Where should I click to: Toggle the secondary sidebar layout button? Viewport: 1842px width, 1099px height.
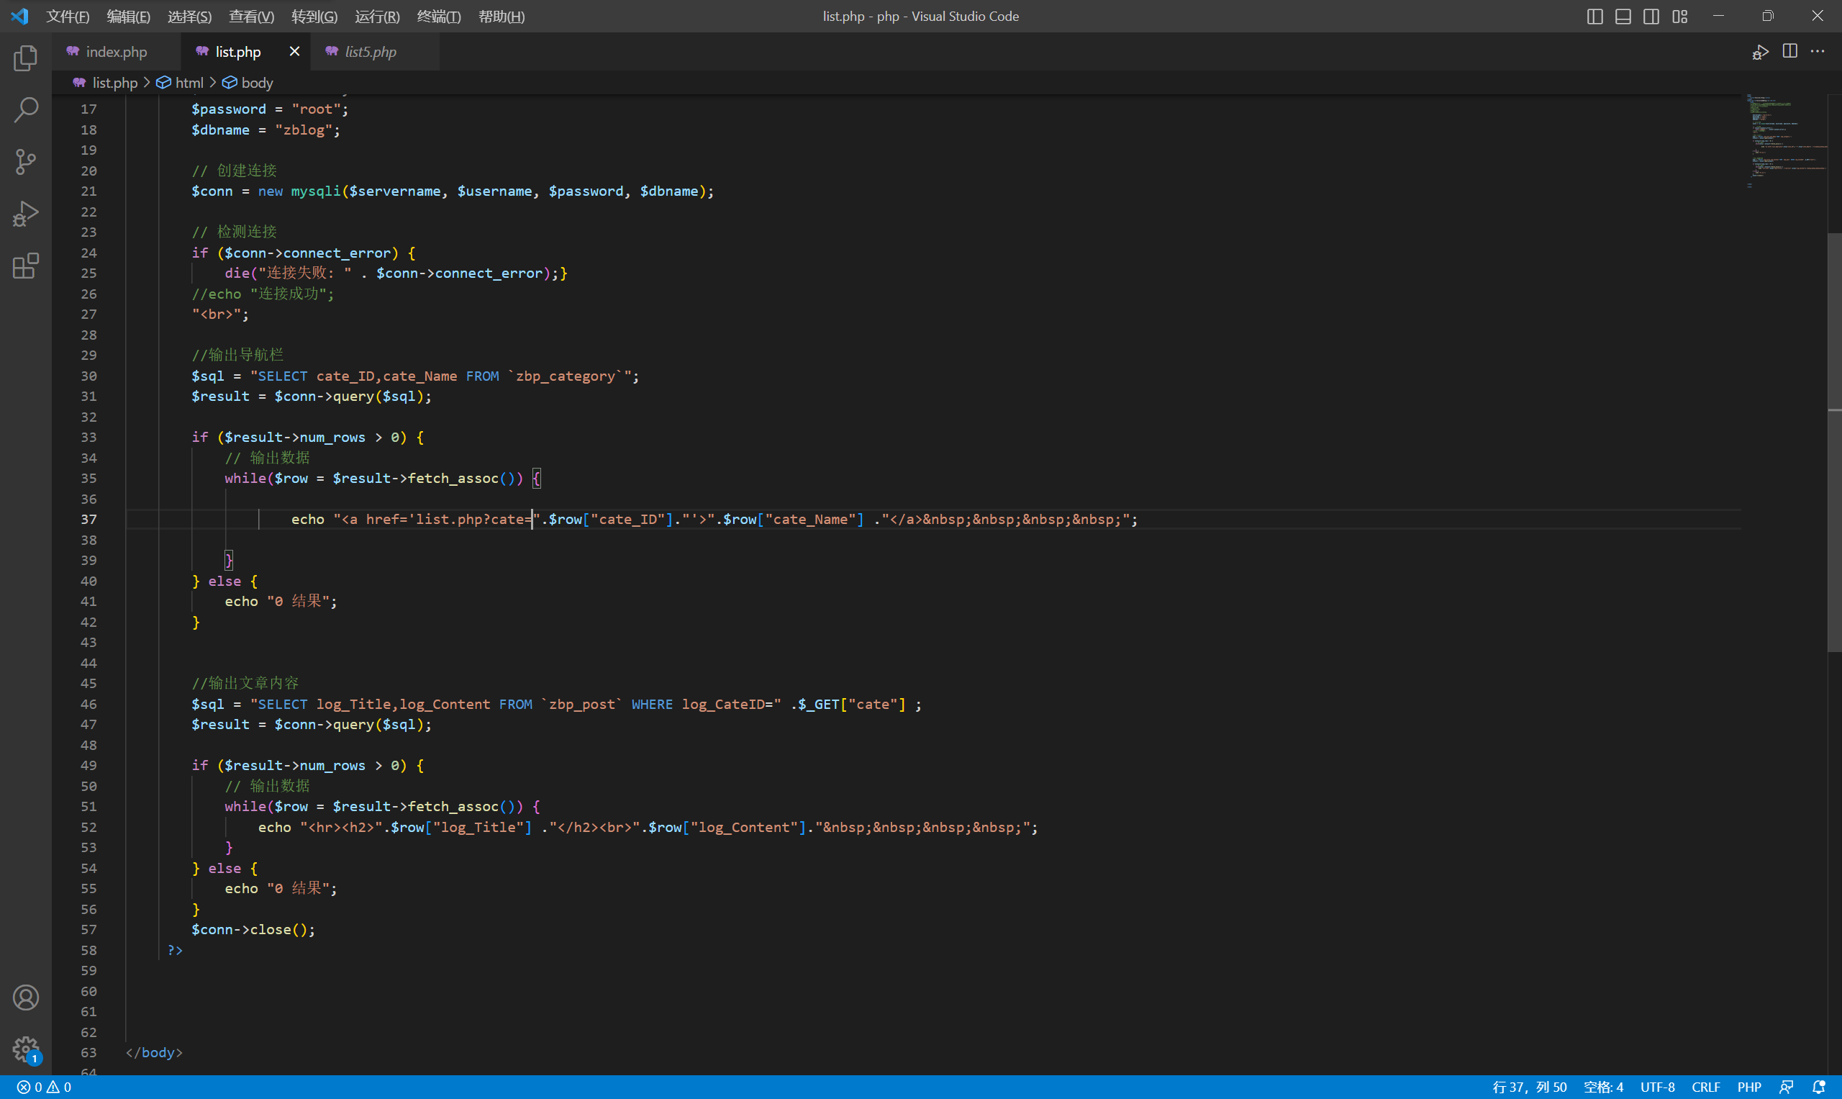1651,17
